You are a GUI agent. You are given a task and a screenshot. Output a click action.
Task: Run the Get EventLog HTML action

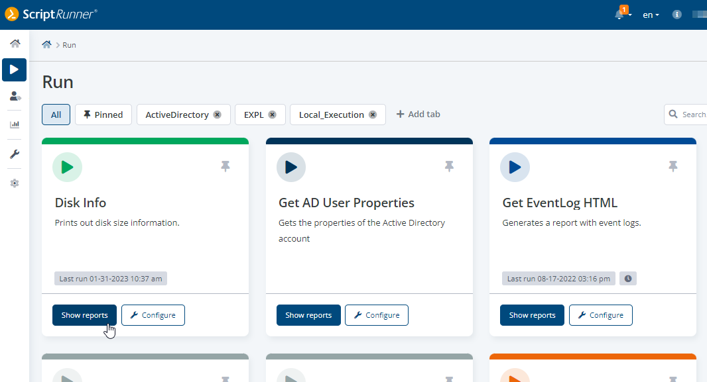[x=515, y=167]
